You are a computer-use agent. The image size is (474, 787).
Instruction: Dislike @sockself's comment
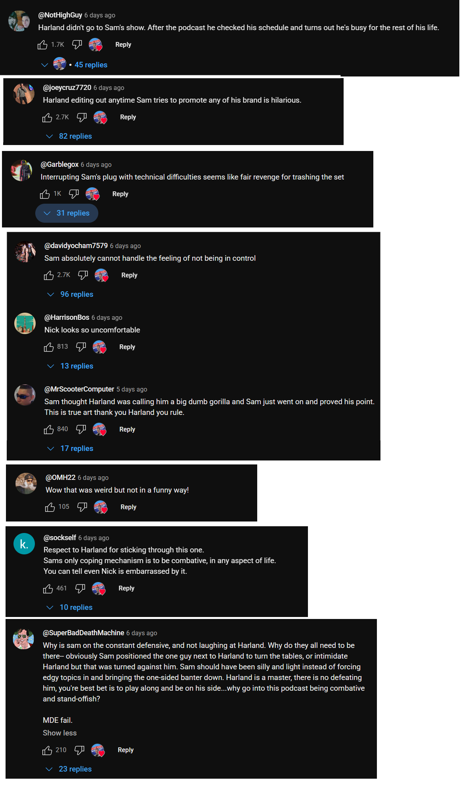(x=80, y=588)
